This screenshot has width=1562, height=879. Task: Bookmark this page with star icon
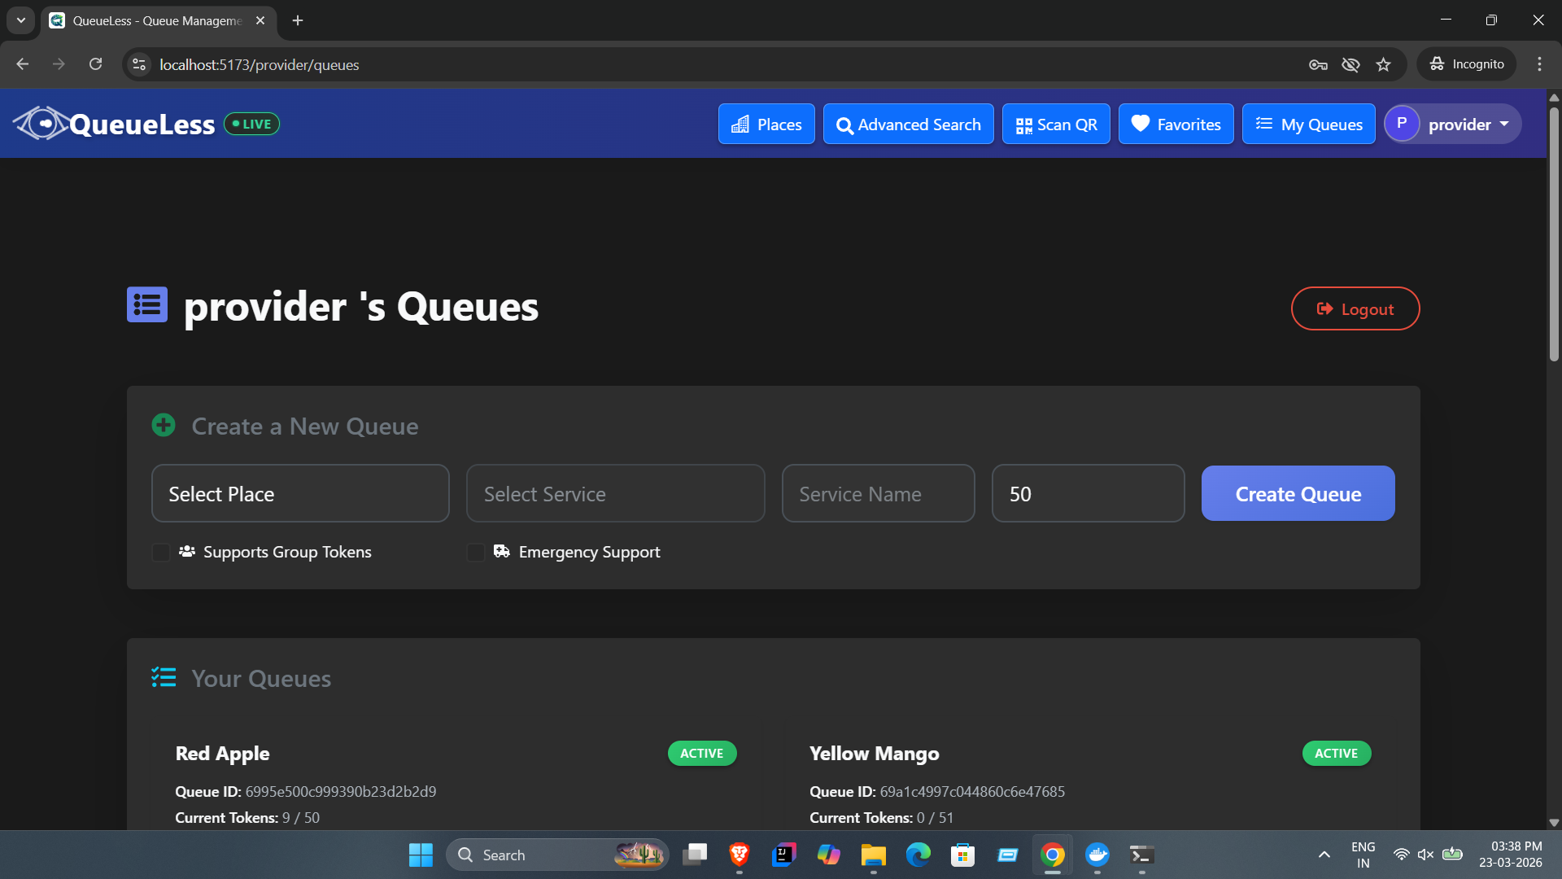coord(1383,64)
